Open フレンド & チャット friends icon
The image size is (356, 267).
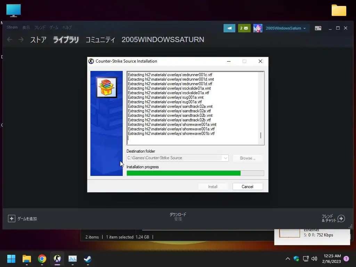pyautogui.click(x=341, y=219)
